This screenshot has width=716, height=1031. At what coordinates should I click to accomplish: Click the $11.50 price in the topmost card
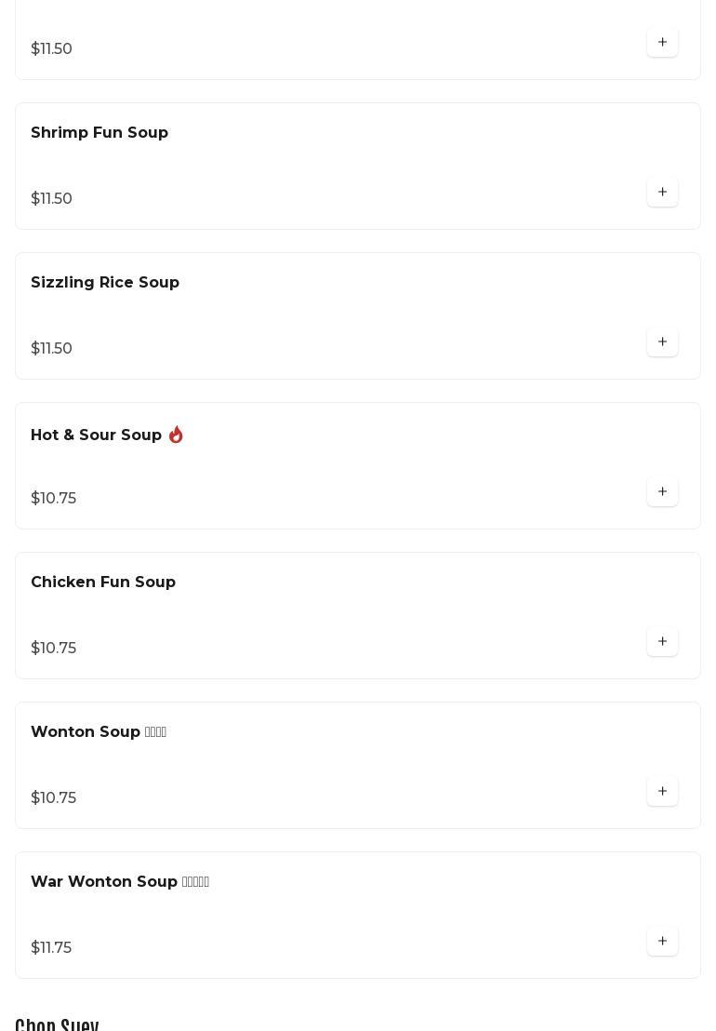[51, 48]
